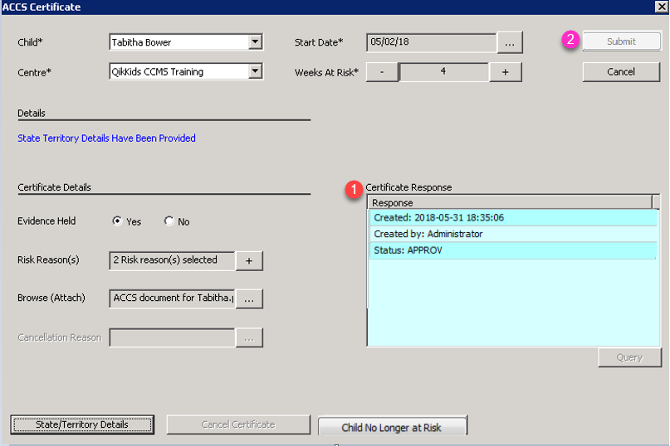Increase Weeks At Risk with plus button
The width and height of the screenshot is (670, 446).
pos(505,72)
